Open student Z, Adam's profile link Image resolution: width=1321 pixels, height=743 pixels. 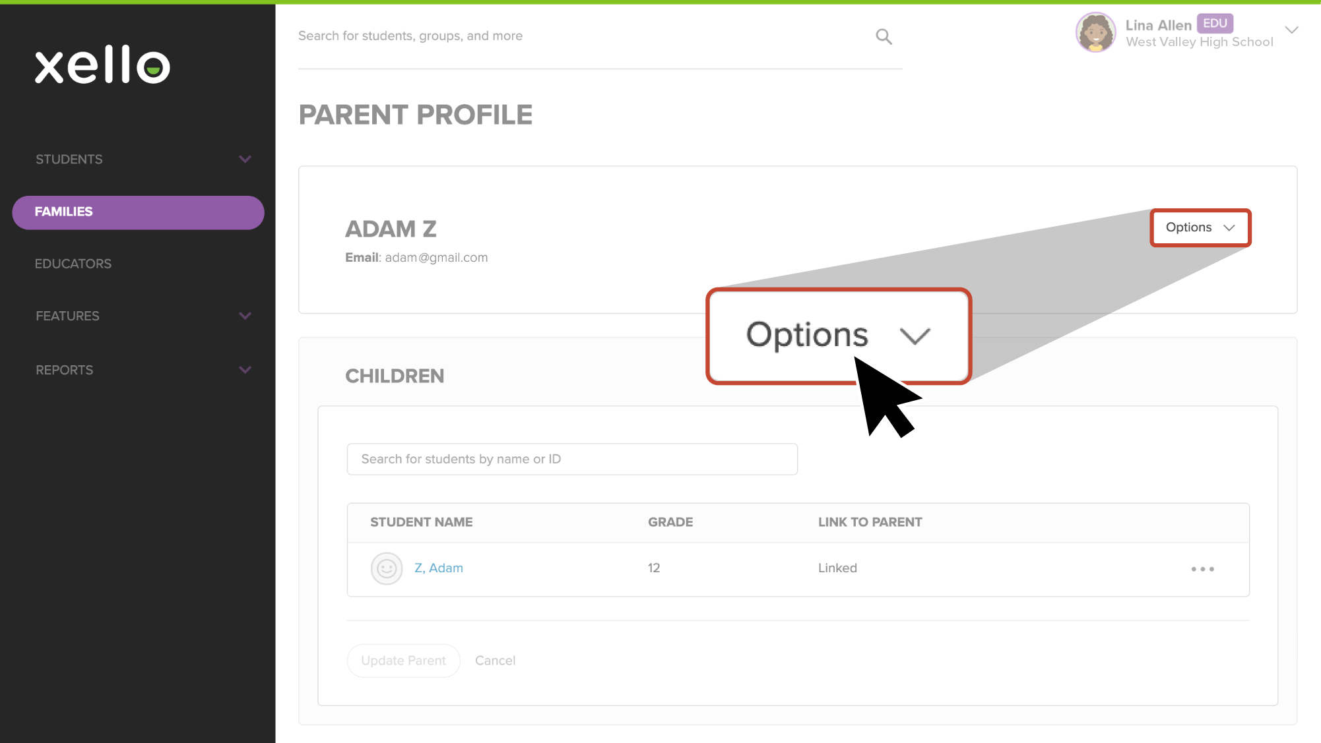point(439,568)
